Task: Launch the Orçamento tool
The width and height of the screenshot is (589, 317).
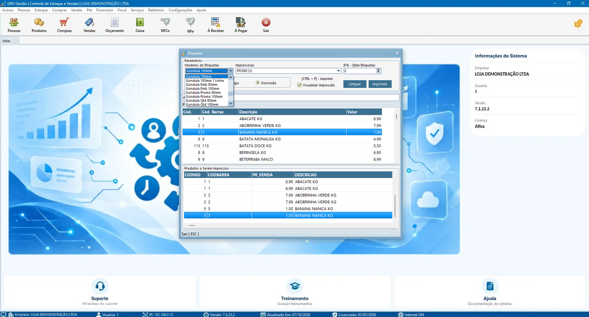Action: (115, 25)
